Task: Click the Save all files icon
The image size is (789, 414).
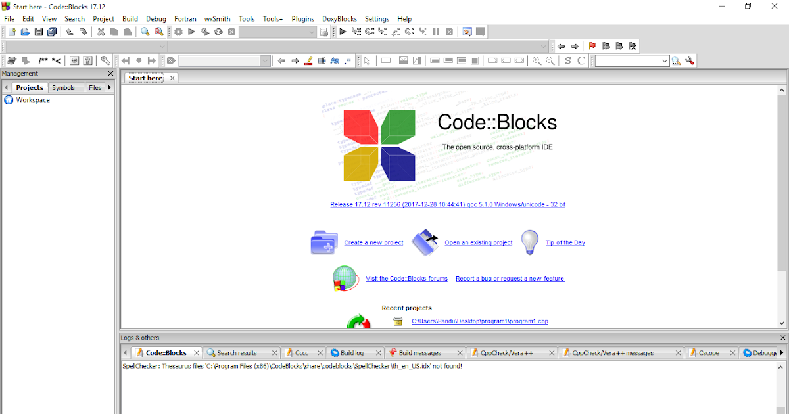Action: [x=52, y=32]
